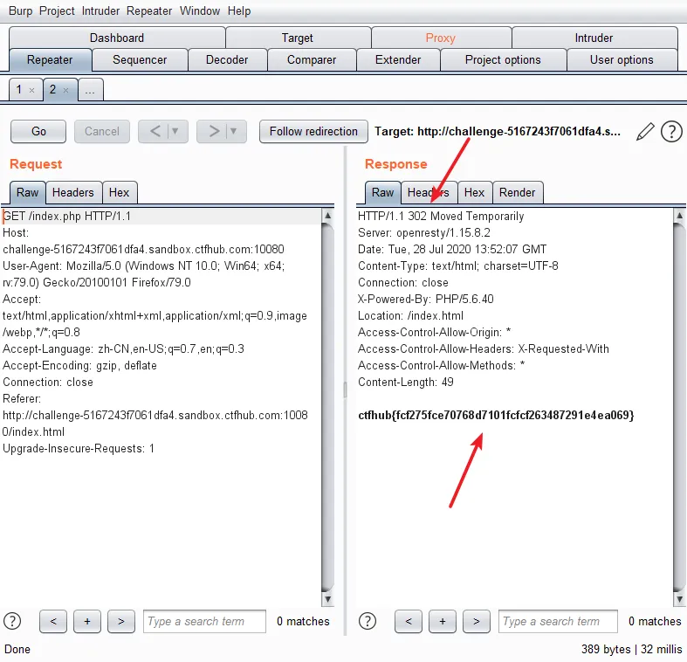Expand the back history dropdown arrow

(175, 131)
